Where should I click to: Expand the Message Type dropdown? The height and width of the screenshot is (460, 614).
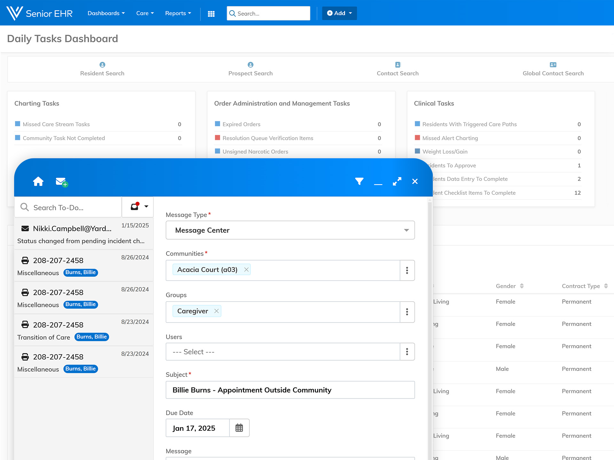coord(406,230)
